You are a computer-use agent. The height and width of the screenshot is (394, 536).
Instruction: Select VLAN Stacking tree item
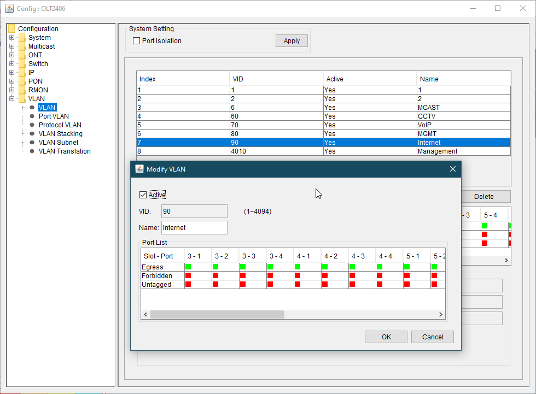(60, 134)
